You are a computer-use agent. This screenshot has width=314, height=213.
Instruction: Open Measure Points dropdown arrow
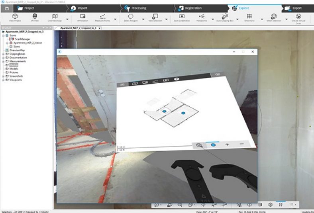115,20
